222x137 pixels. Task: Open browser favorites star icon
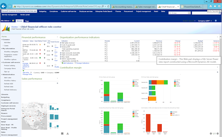coord(215,6)
